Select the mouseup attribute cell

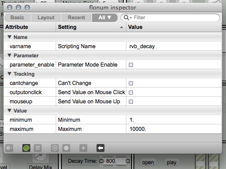(30, 102)
